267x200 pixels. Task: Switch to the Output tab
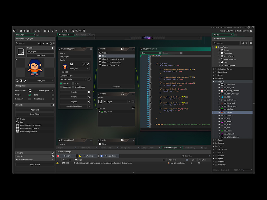[60, 148]
